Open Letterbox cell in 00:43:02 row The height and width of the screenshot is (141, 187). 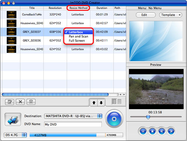click(79, 49)
